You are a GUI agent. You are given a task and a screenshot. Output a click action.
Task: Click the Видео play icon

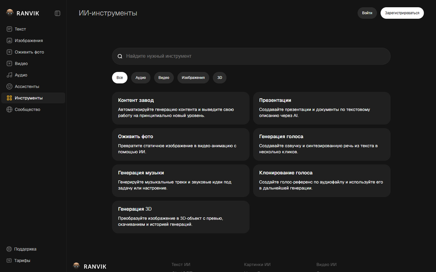tap(9, 64)
